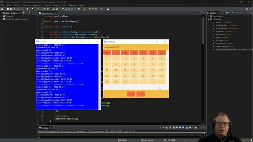Click the Save icon in main toolbar
The image size is (253, 142).
8,9
